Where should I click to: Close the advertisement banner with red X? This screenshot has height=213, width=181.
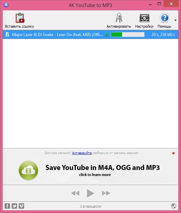pyautogui.click(x=174, y=153)
